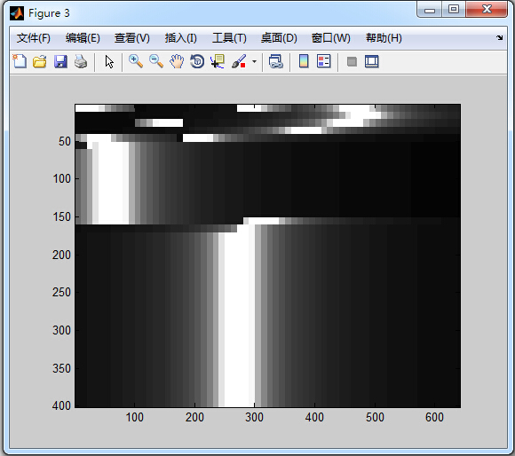
Task: Choose the Data Cursor tool
Action: click(x=218, y=61)
